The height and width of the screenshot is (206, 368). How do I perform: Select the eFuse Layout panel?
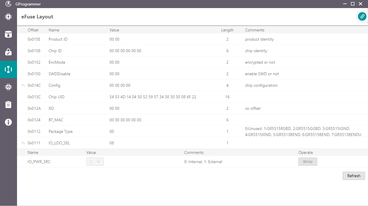click(8, 69)
